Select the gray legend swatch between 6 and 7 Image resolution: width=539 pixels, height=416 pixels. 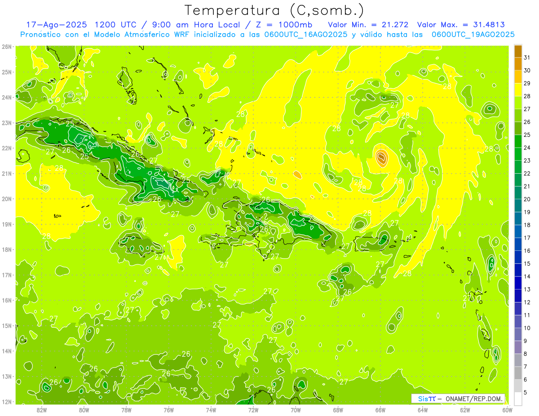[518, 373]
